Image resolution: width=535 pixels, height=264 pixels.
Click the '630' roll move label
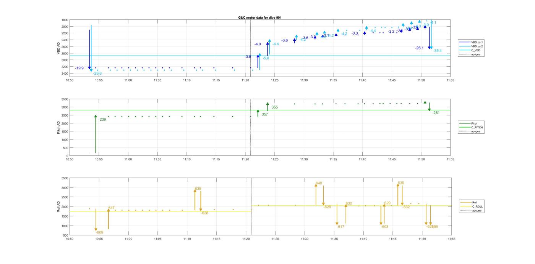[x=349, y=204]
